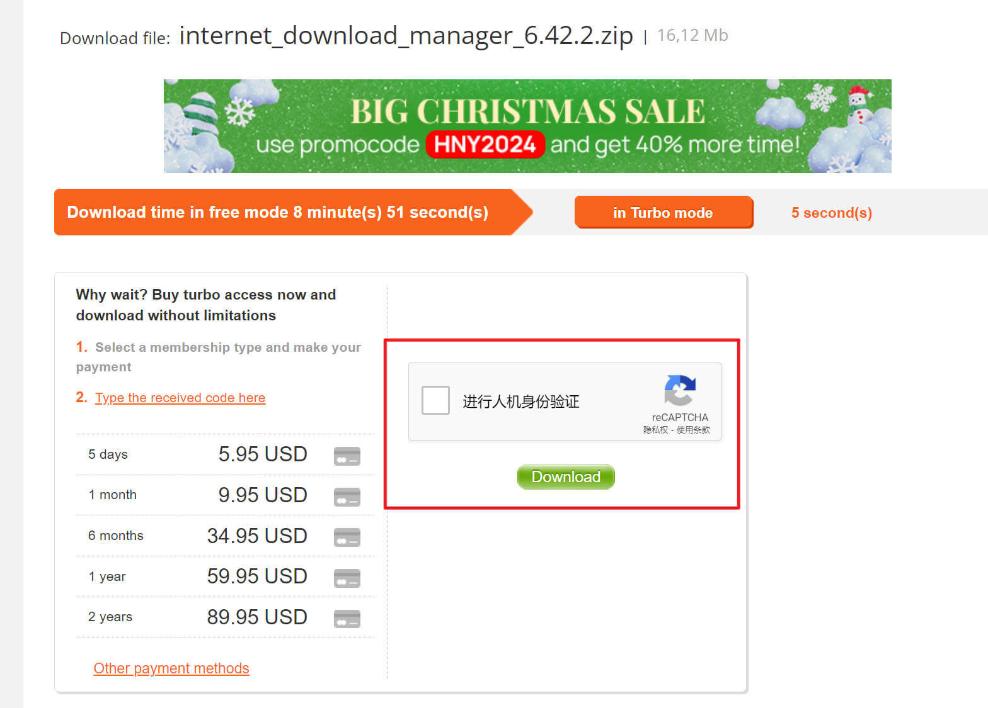
Task: Click the credit card icon for 1 month
Action: (347, 497)
